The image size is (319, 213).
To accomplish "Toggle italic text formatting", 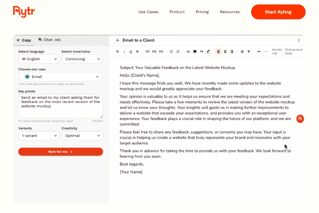I will [x=124, y=52].
